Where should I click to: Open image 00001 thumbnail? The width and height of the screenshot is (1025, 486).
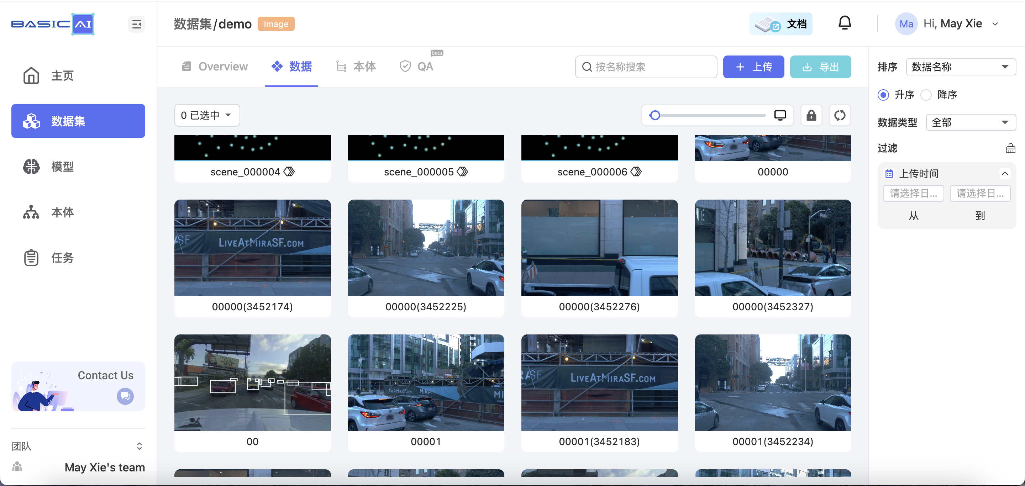pyautogui.click(x=426, y=382)
